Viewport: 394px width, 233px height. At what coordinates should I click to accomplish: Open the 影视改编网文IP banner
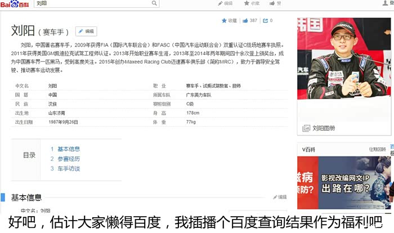(x=344, y=183)
